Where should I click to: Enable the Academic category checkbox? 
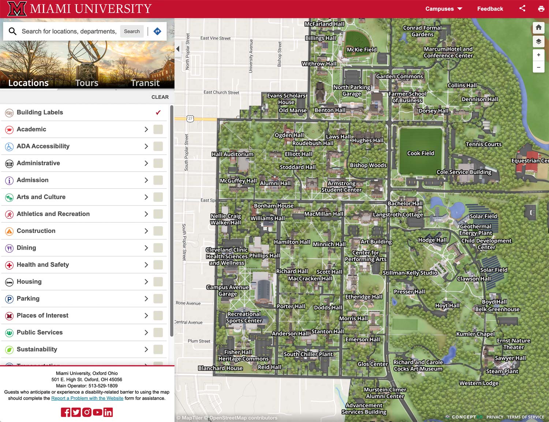pos(158,129)
